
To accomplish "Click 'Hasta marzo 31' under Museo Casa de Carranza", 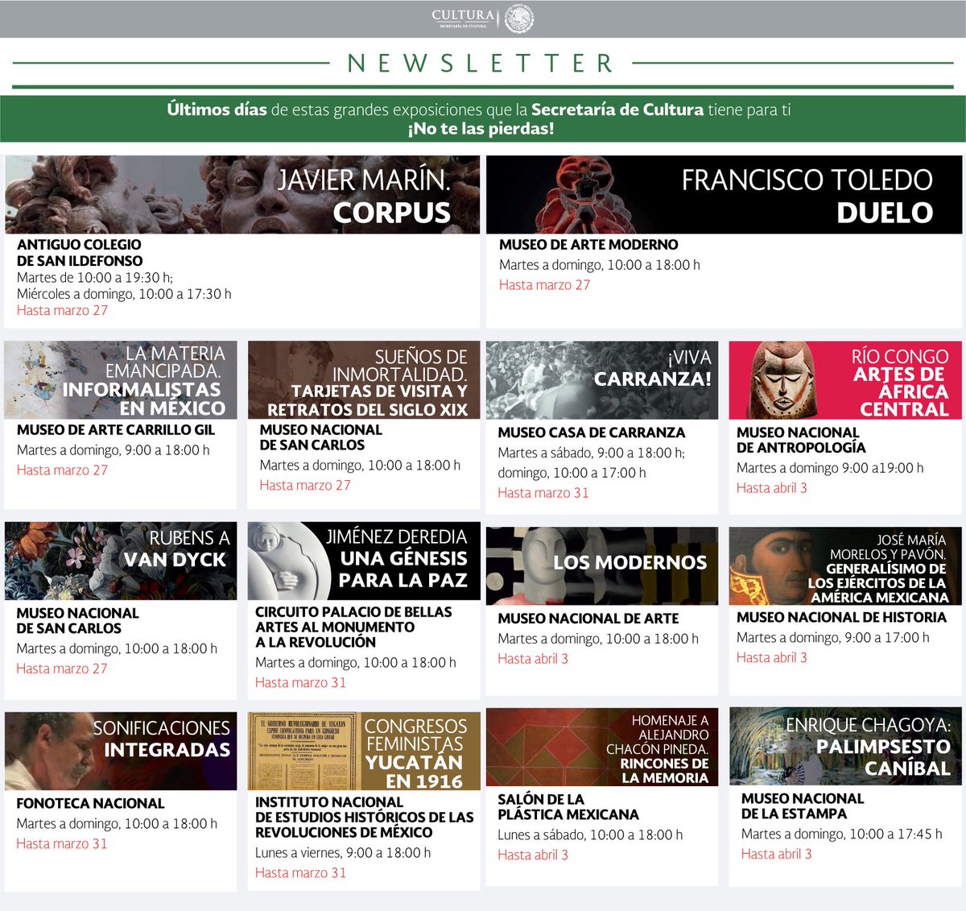I will [543, 493].
